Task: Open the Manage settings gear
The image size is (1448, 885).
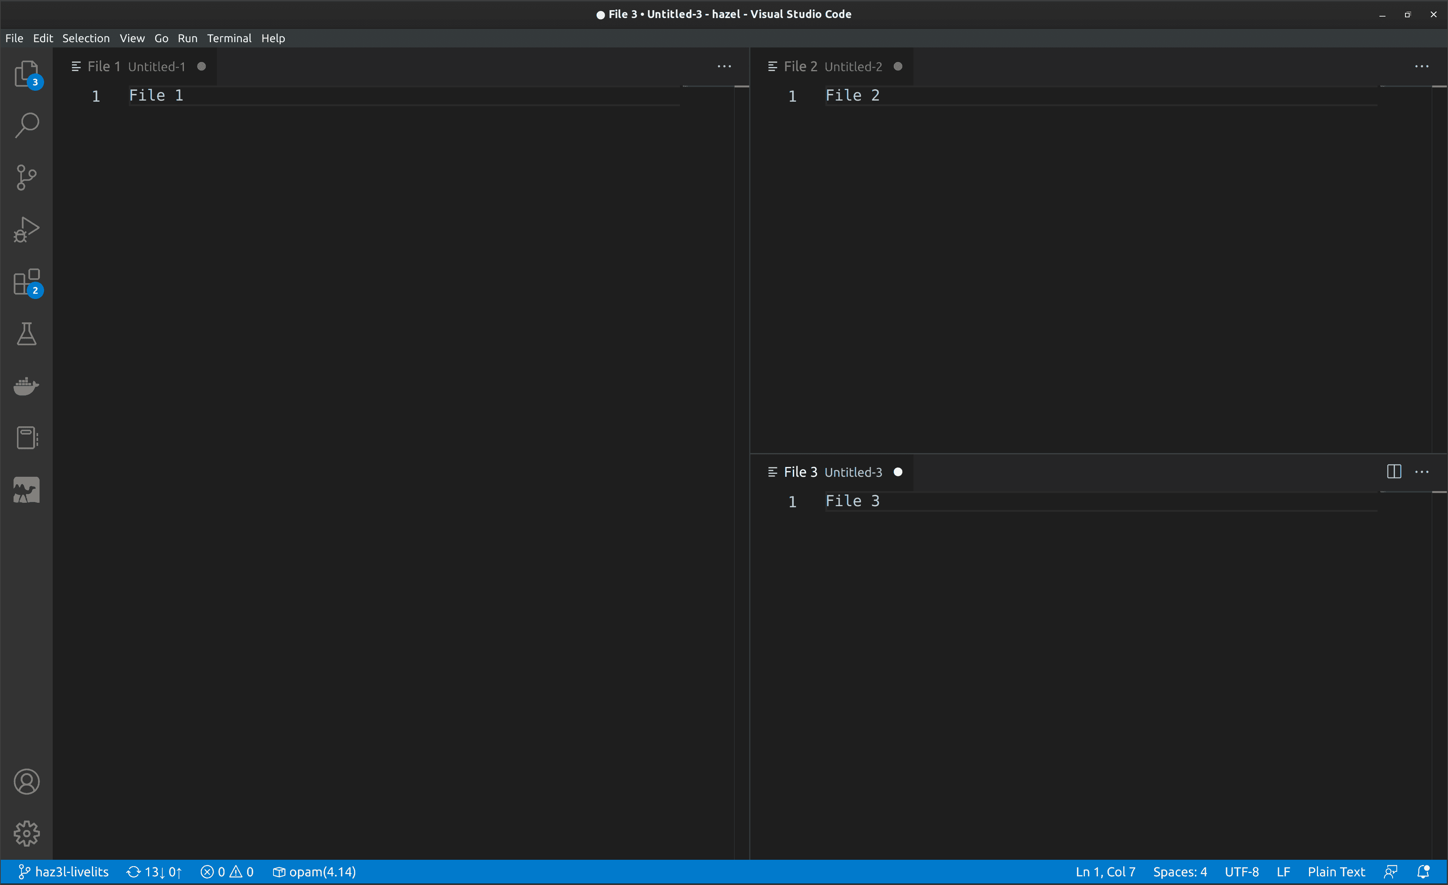Action: [26, 833]
